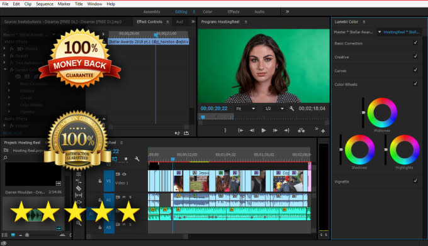Screen dimensions: 428x246
Task: Switch Project panel to list view
Action: (x=4, y=235)
